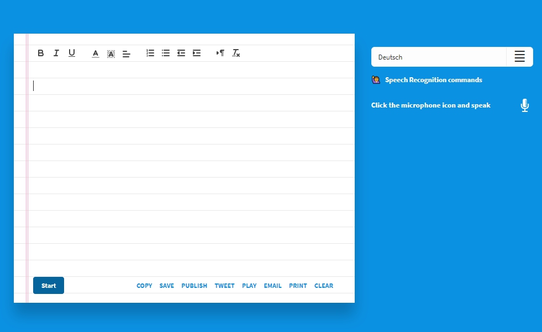Click SAVE to download the text
Image resolution: width=542 pixels, height=332 pixels.
coord(167,286)
